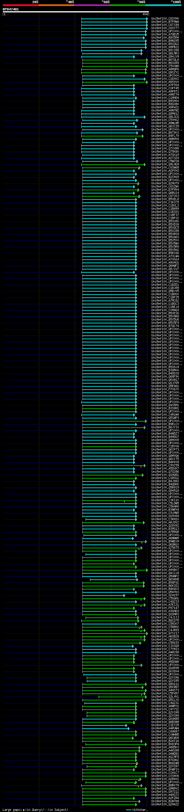Click the UniRef100_C1EAV2 label

click(x=165, y=79)
